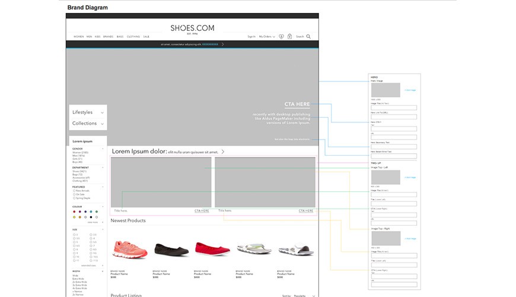Viewport: 516px width, 297px height.
Task: Select the purple colour swatch
Action: pyautogui.click(x=79, y=211)
